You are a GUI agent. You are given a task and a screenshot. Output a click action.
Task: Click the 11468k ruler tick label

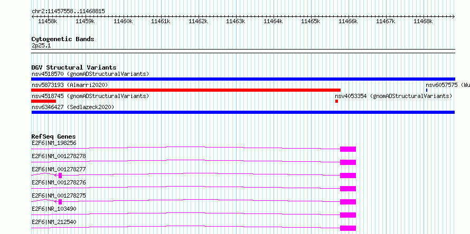[x=423, y=21]
